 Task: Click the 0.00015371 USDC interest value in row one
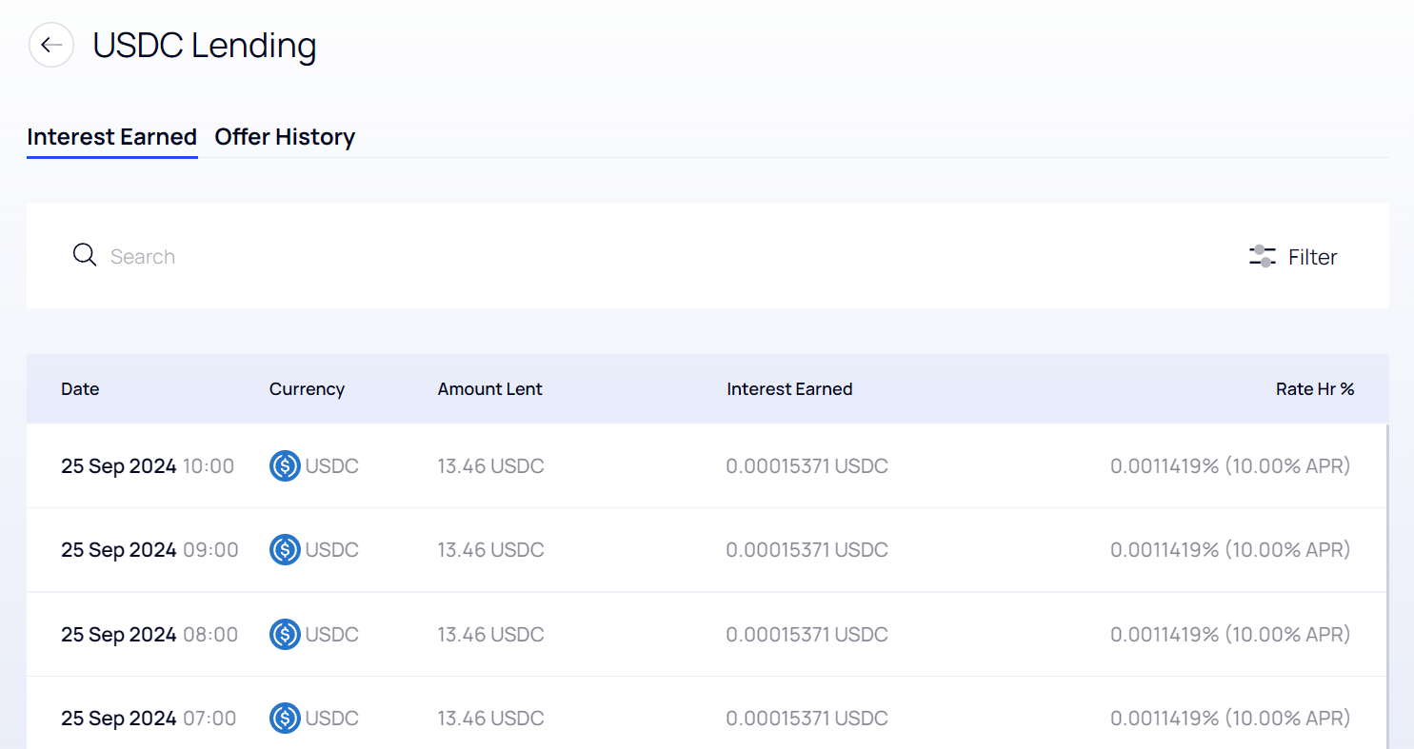pyautogui.click(x=807, y=465)
